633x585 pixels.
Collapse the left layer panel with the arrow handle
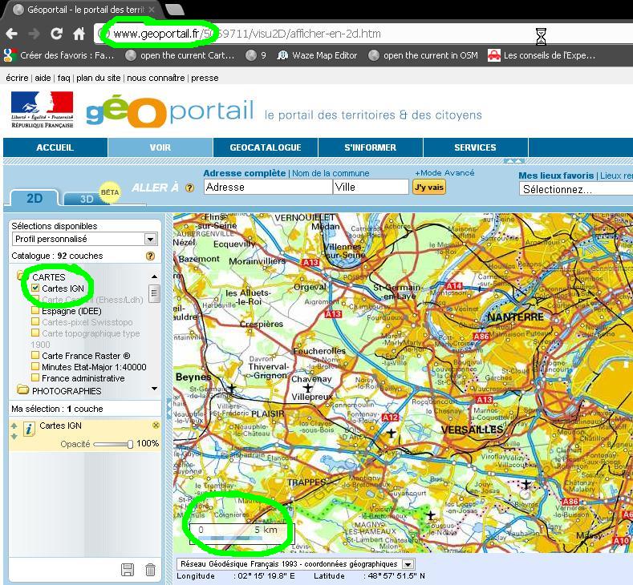click(x=168, y=409)
